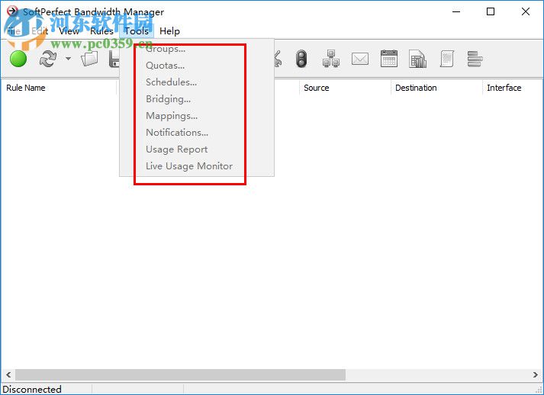
Task: Click the refresh arrows toolbar icon
Action: point(48,59)
